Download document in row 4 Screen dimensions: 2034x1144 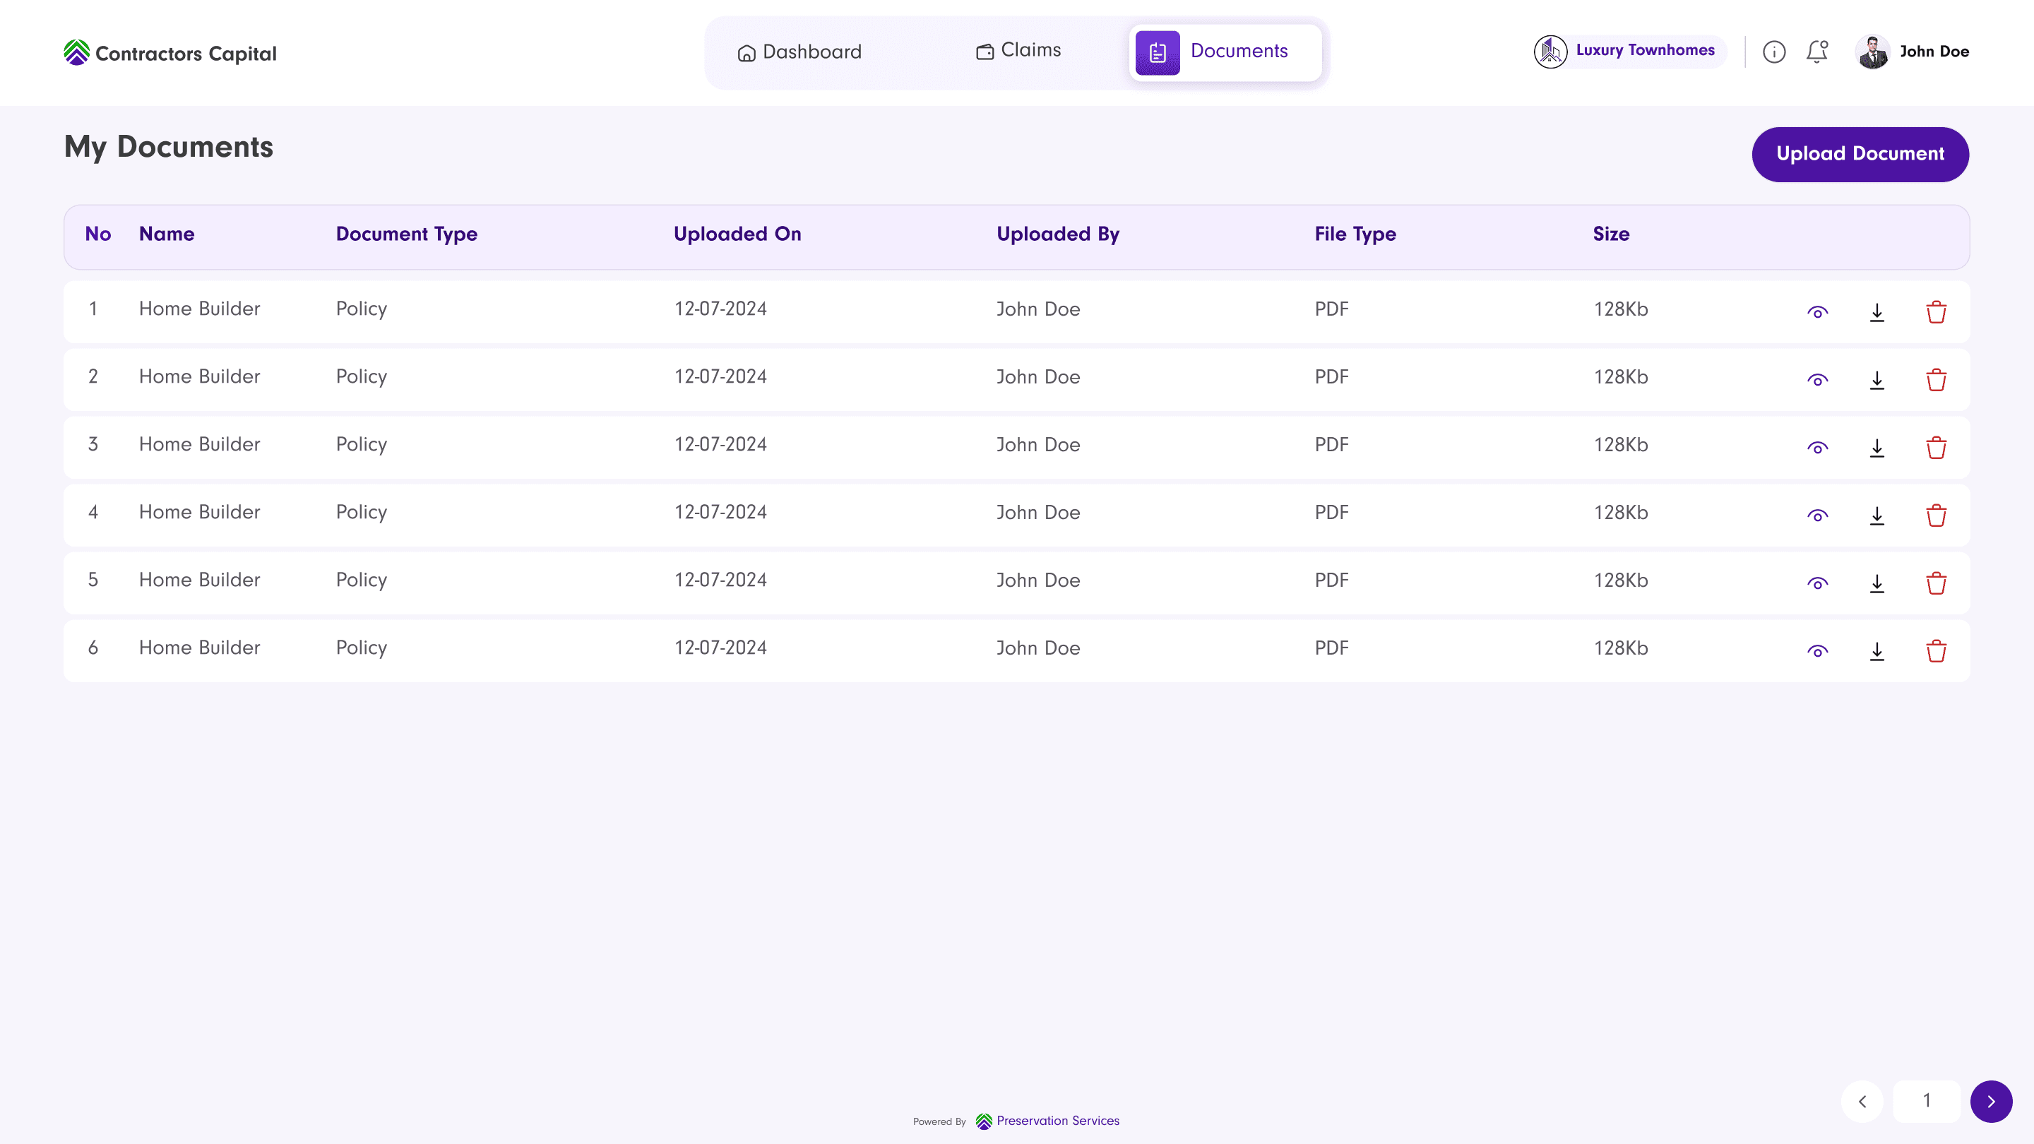coord(1877,516)
